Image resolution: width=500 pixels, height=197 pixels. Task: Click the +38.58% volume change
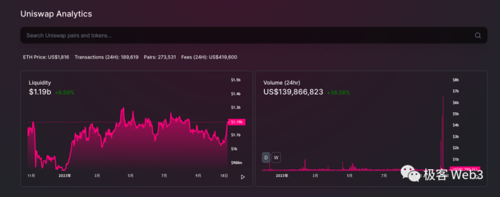click(338, 93)
